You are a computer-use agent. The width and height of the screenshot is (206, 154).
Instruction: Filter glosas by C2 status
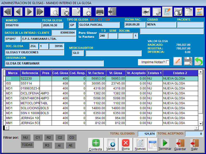[60, 138]
